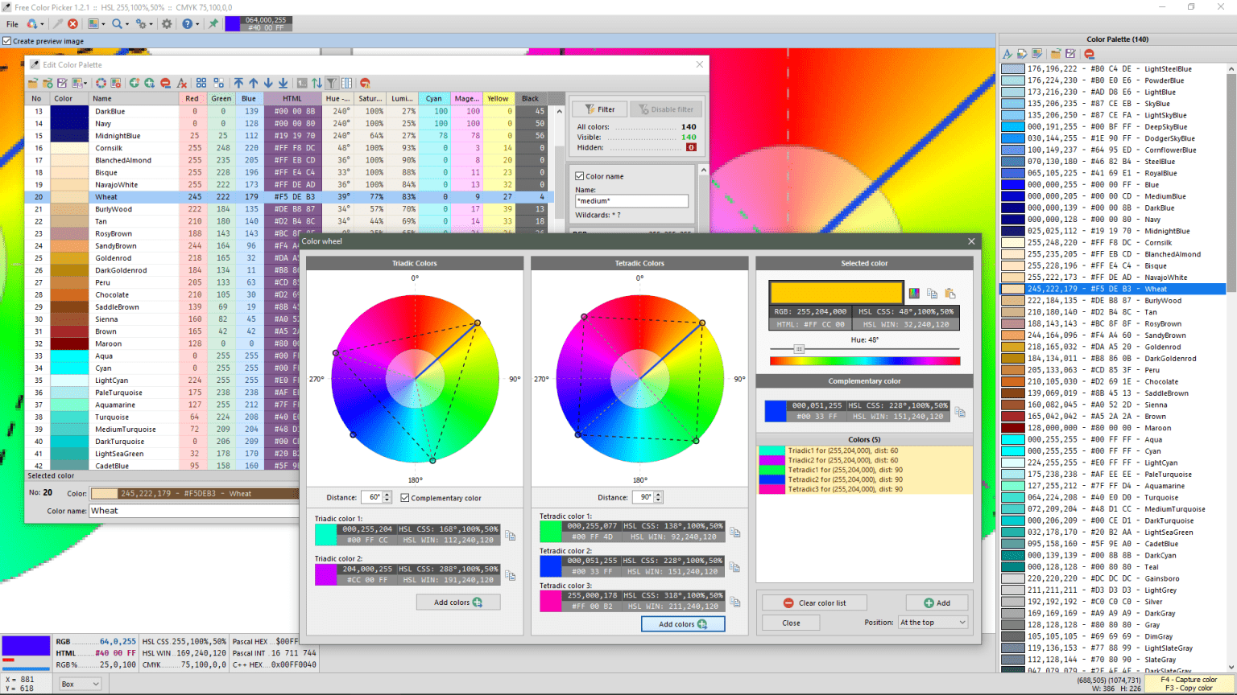Click Add colors under Triadic Colors
This screenshot has width=1237, height=695.
pyautogui.click(x=458, y=602)
